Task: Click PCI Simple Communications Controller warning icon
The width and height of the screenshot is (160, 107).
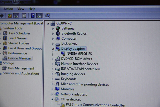Action: coord(62,104)
